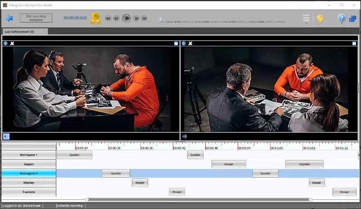This screenshot has height=209, width=361.
Task: Select the Answer marker on Suspect track
Action: (x=229, y=164)
